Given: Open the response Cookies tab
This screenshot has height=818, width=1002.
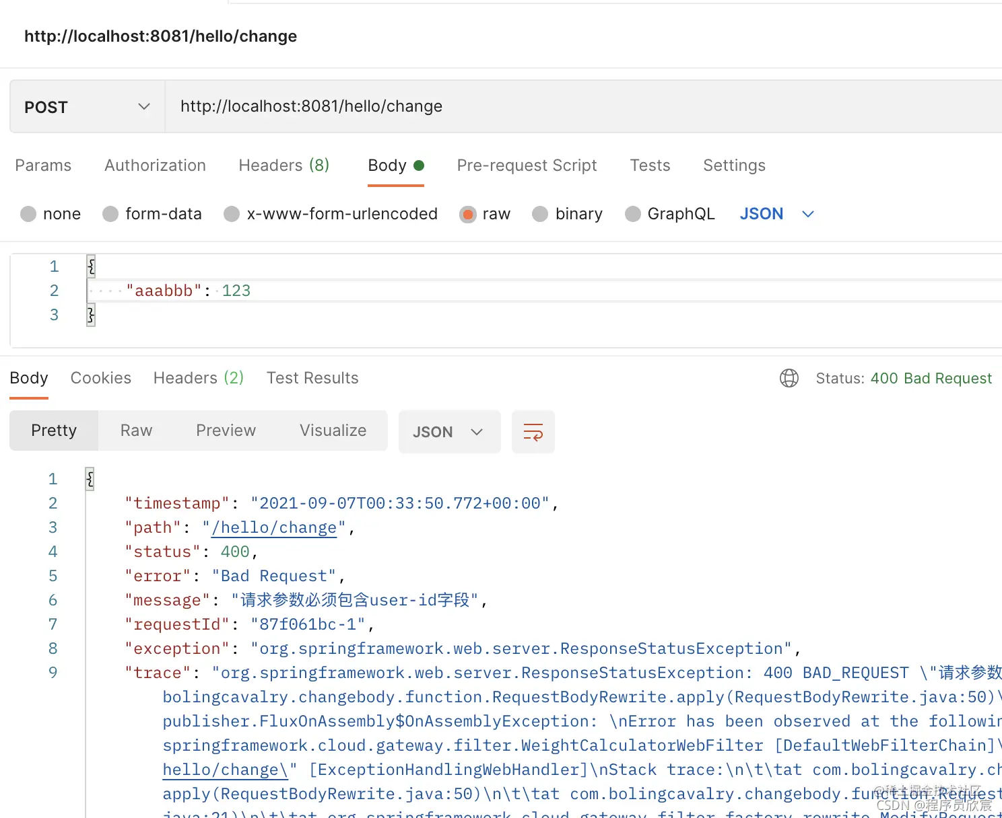Looking at the screenshot, I should point(101,378).
